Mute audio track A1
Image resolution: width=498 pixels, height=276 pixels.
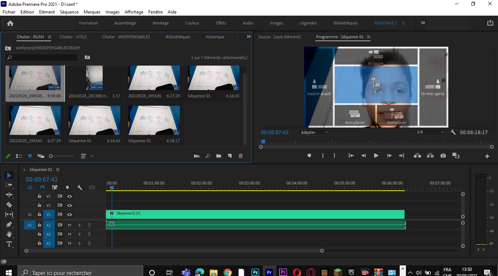click(x=69, y=225)
